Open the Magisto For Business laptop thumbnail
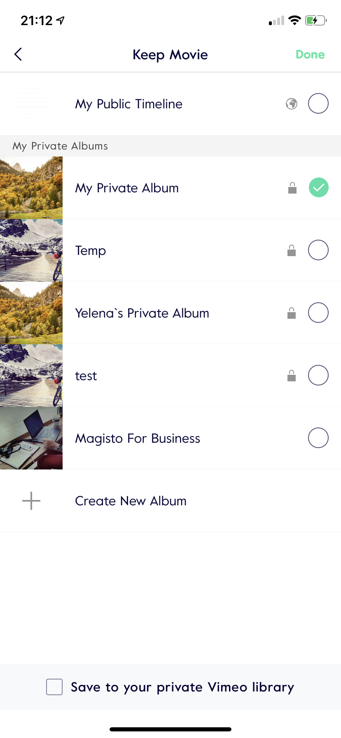Viewport: 341px width, 738px height. pos(31,438)
